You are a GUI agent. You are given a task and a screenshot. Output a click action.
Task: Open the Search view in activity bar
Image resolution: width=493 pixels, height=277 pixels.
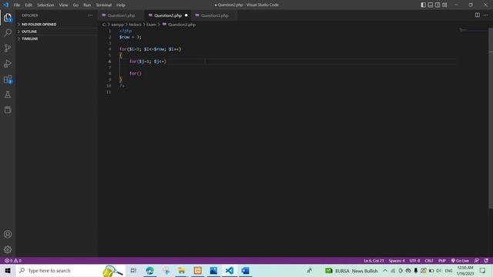[8, 32]
